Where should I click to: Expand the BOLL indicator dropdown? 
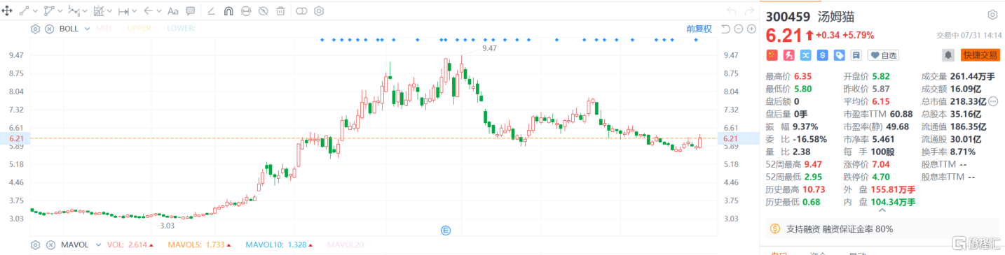87,29
